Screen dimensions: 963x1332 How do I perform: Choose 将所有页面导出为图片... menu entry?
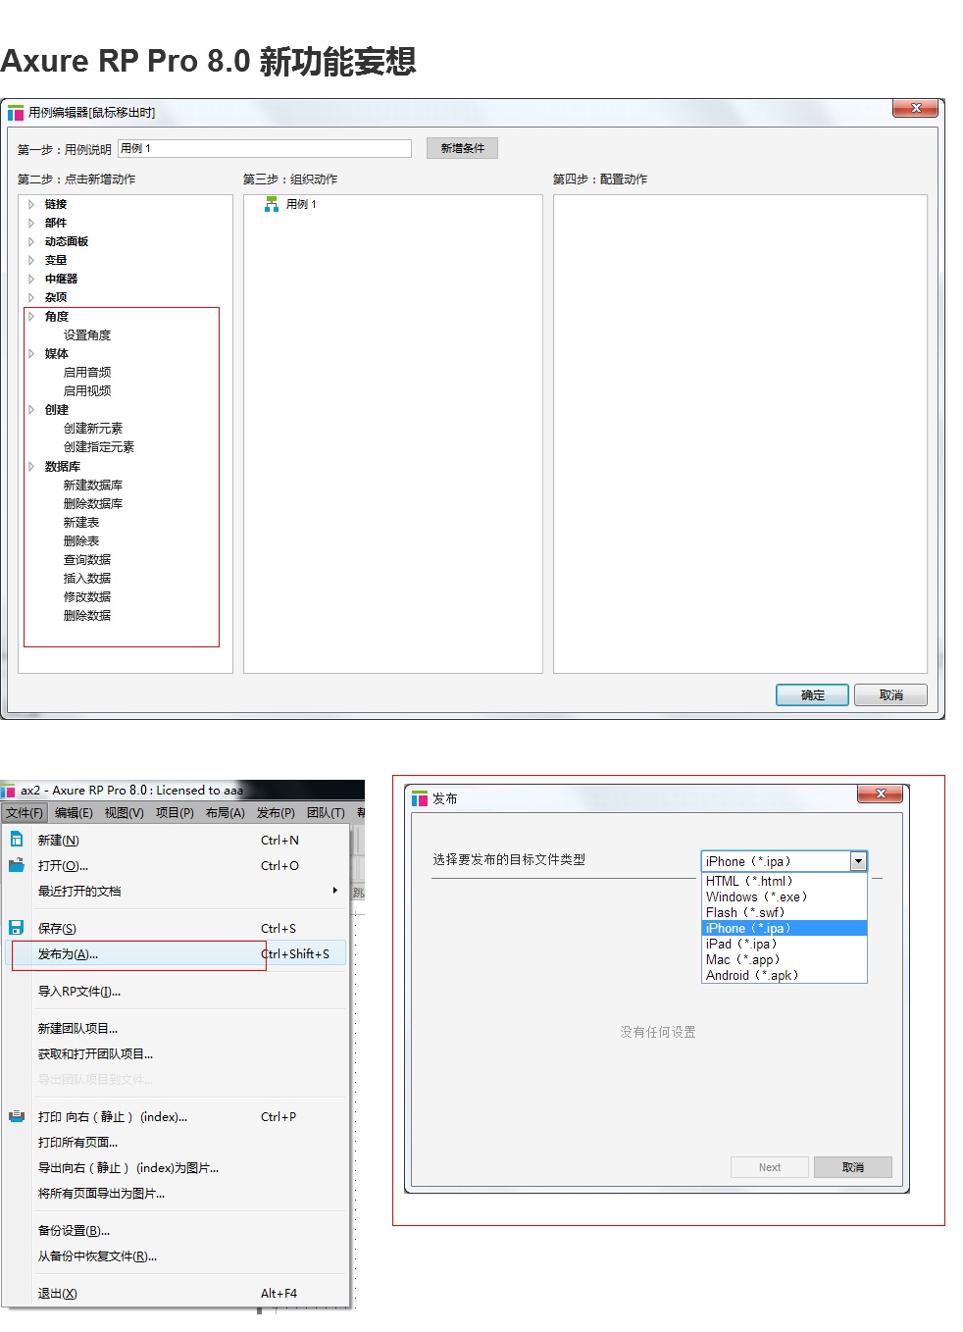tap(177, 1193)
